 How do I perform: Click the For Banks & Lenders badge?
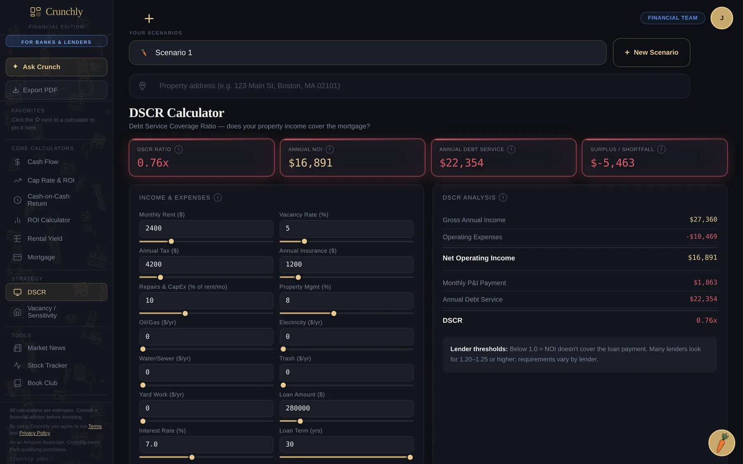click(x=57, y=41)
